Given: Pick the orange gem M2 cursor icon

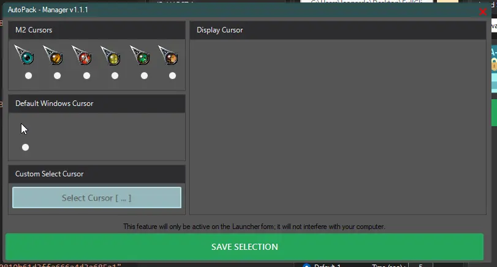Looking at the screenshot, I should pyautogui.click(x=53, y=55).
